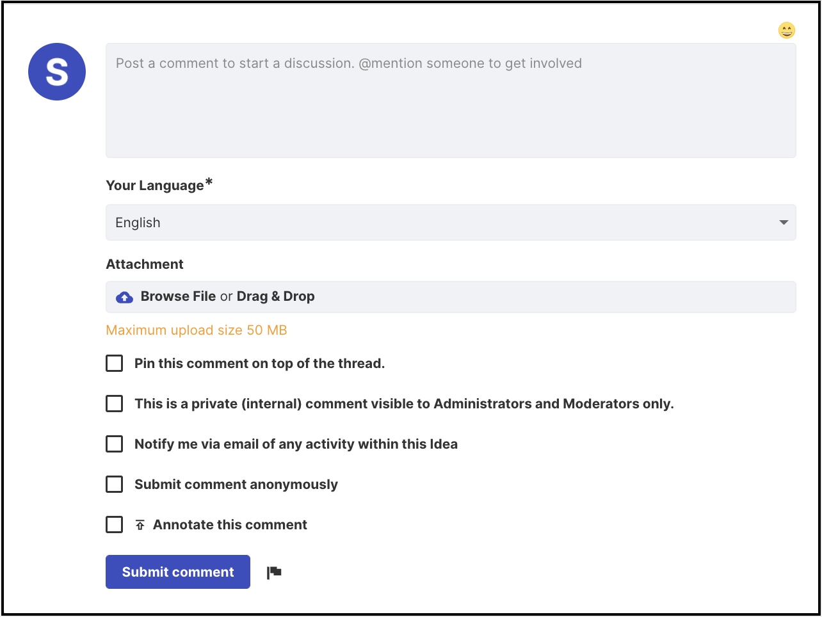Select the English language combo box
Image resolution: width=822 pixels, height=617 pixels.
click(451, 223)
